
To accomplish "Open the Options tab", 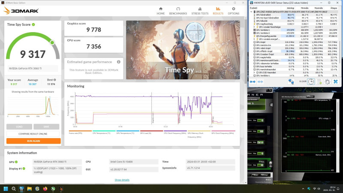I will (x=233, y=11).
